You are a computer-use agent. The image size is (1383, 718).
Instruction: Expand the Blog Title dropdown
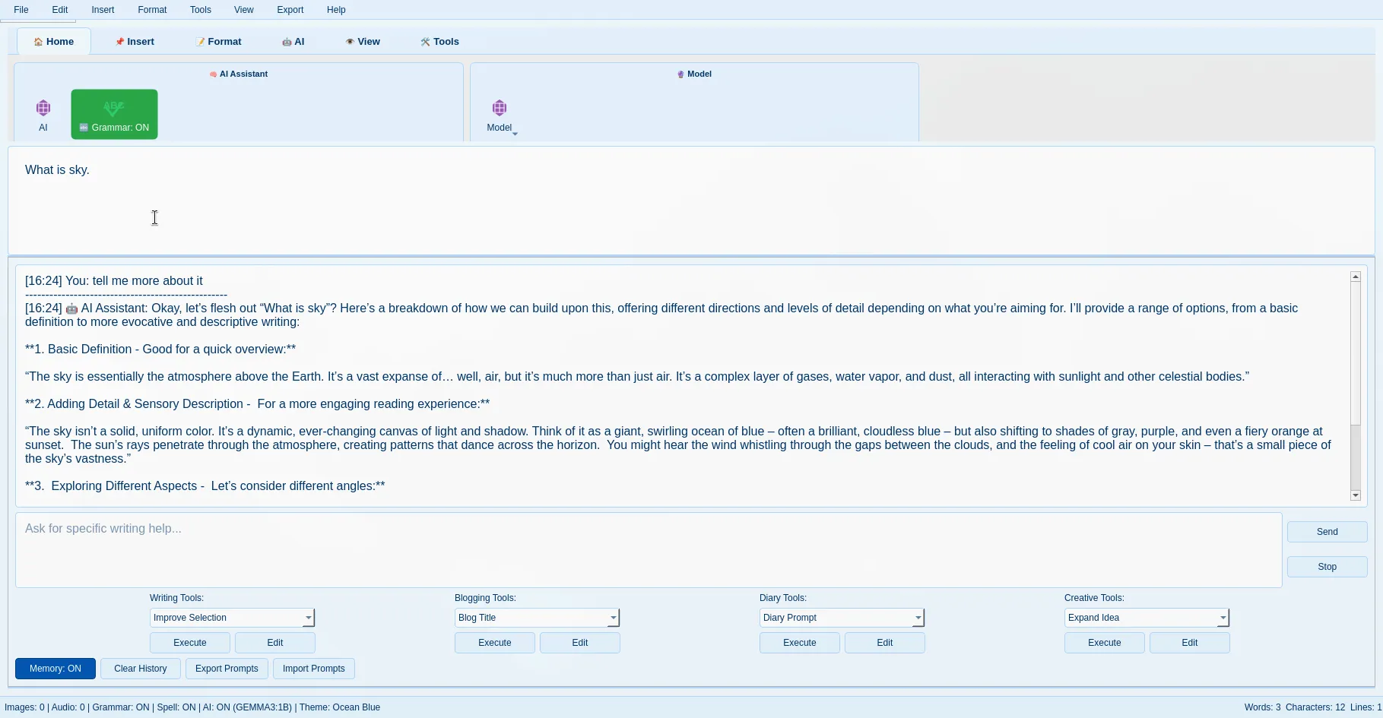click(x=613, y=618)
